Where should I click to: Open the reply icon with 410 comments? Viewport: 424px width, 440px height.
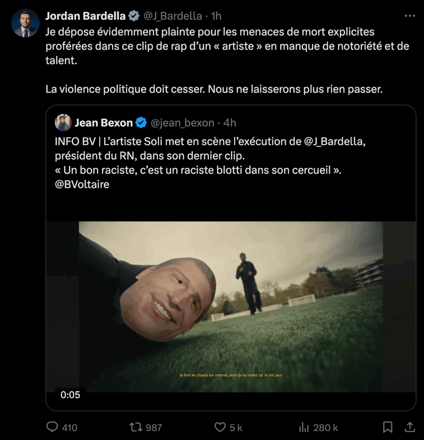[x=52, y=427]
